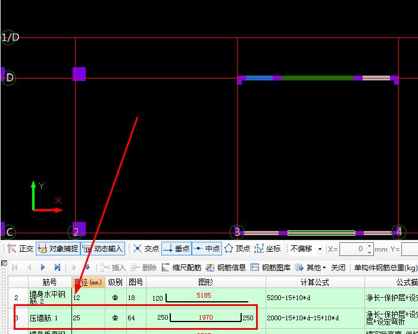This screenshot has height=334, width=418.
Task: Click axis label D bubble
Action: 8,78
